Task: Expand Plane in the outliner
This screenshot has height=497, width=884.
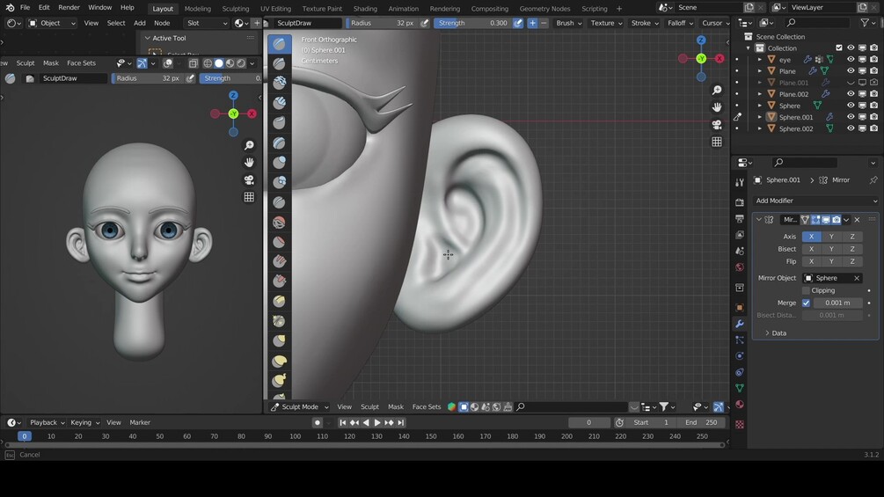Action: (x=759, y=71)
